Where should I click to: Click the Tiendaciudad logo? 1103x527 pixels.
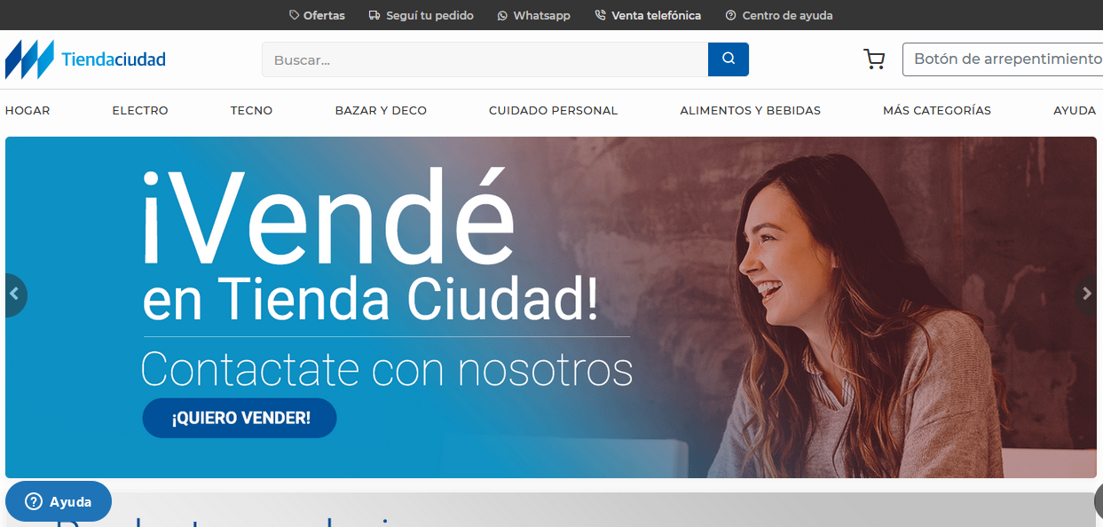click(85, 59)
